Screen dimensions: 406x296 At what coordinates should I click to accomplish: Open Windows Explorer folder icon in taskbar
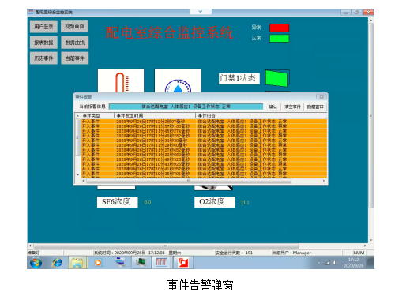(x=77, y=263)
